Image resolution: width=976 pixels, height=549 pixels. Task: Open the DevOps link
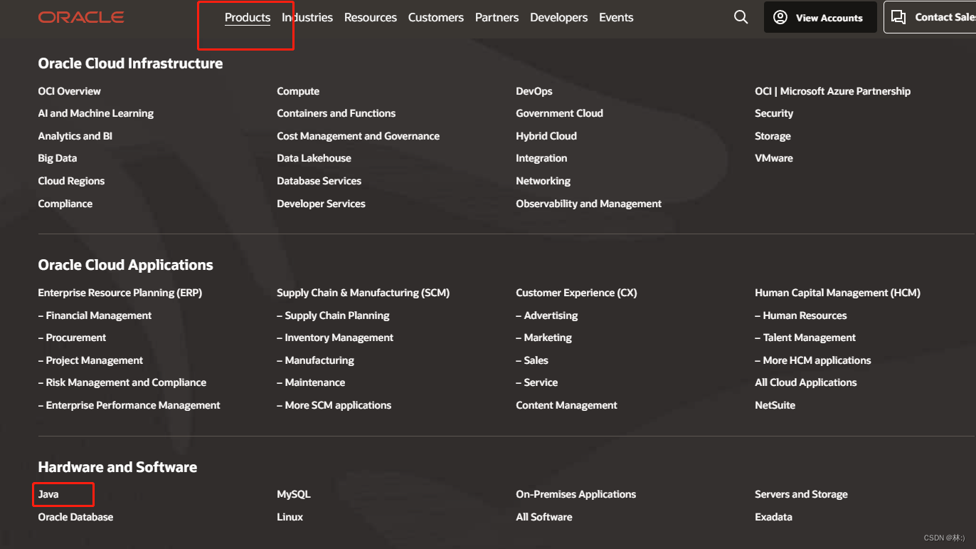534,91
